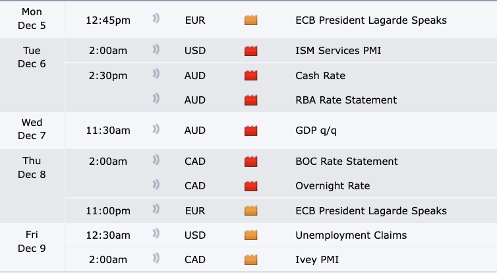Click the sound icon for the GDP q/q row
This screenshot has height=273, width=497.
tap(157, 131)
